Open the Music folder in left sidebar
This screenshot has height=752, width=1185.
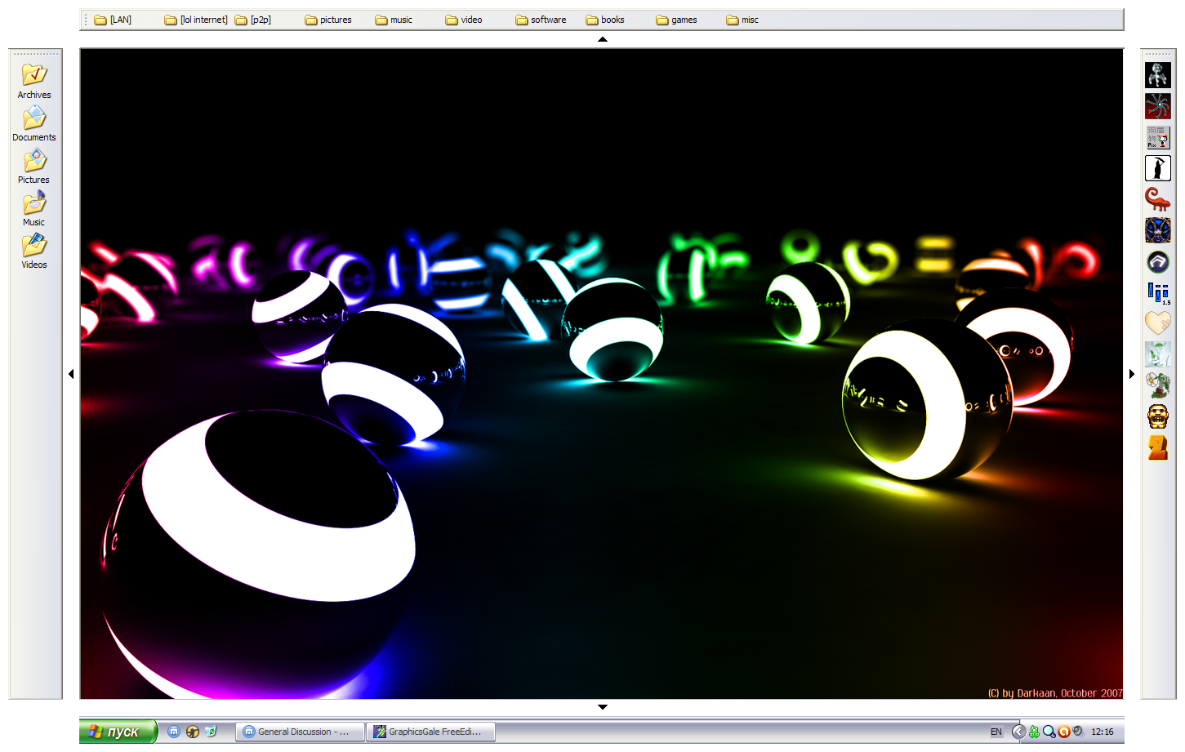click(34, 203)
